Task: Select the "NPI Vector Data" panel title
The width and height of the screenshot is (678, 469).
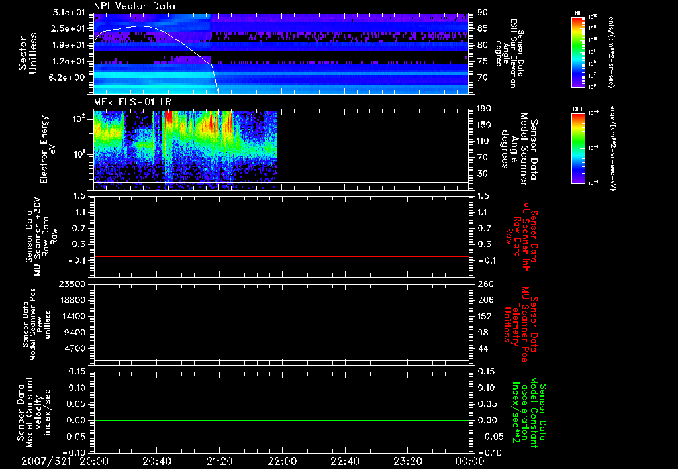Action: point(134,6)
